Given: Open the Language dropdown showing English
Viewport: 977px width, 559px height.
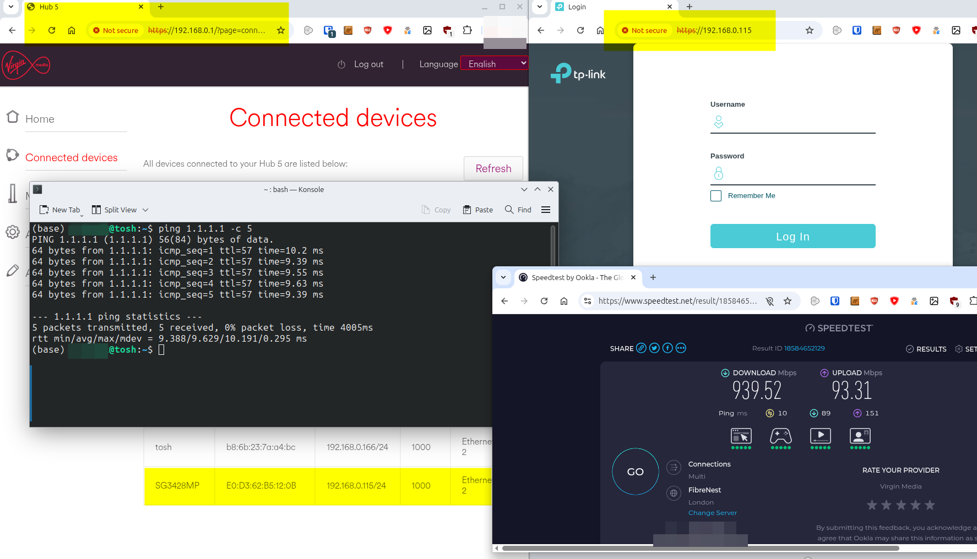Looking at the screenshot, I should (494, 64).
